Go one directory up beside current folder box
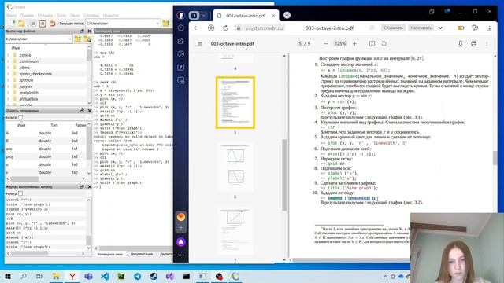Screen dimensions: 504x283 pos(165,23)
